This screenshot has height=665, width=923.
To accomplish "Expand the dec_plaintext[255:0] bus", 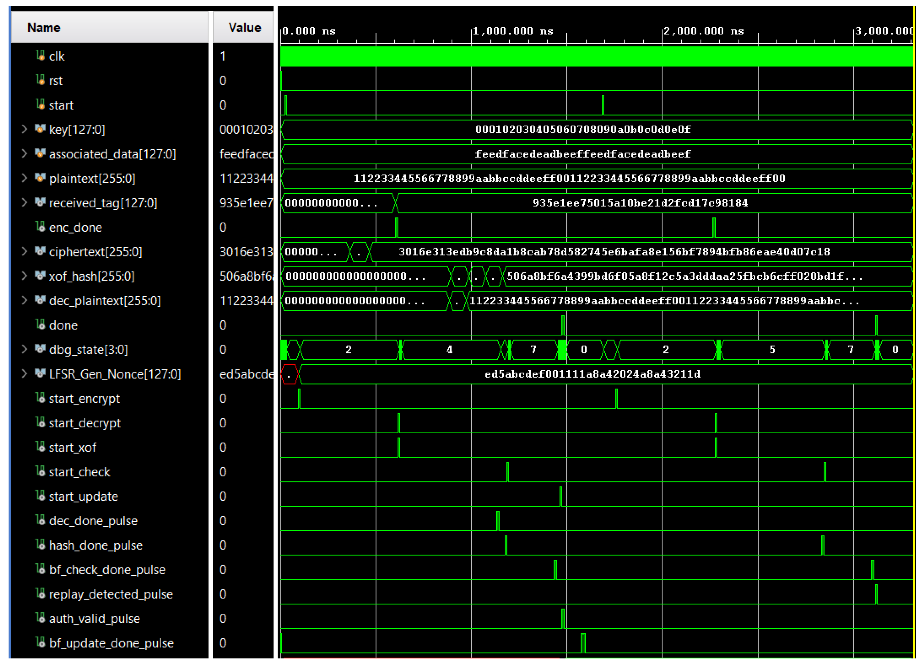I will tap(25, 300).
